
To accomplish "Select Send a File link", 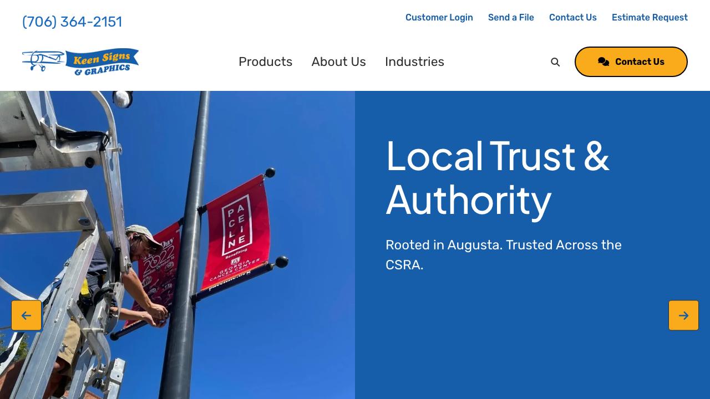I will (511, 18).
